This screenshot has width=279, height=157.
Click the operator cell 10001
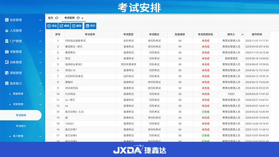231,94
